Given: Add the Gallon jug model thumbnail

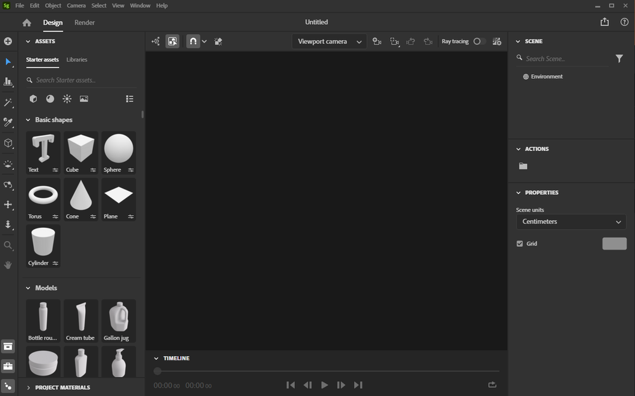Looking at the screenshot, I should coord(118,317).
